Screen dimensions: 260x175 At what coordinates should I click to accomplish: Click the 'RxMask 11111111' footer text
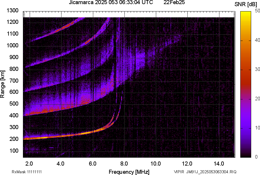click(x=27, y=172)
